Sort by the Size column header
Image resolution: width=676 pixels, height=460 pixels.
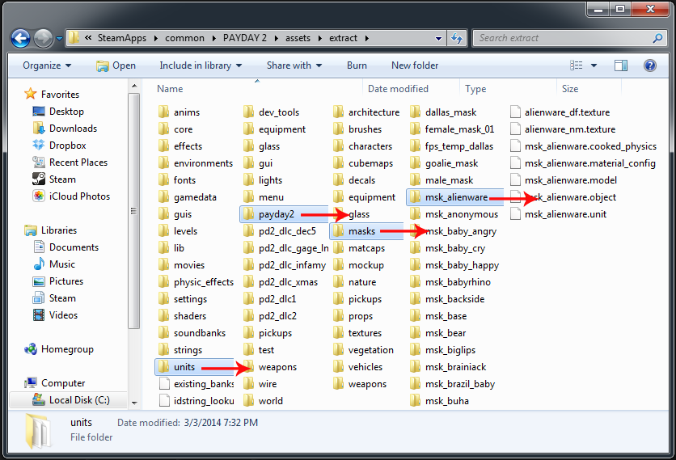(570, 89)
